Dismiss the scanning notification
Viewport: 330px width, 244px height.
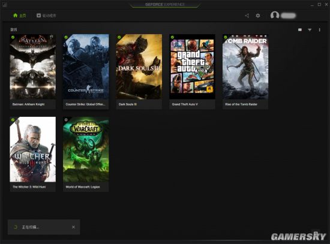[73, 227]
